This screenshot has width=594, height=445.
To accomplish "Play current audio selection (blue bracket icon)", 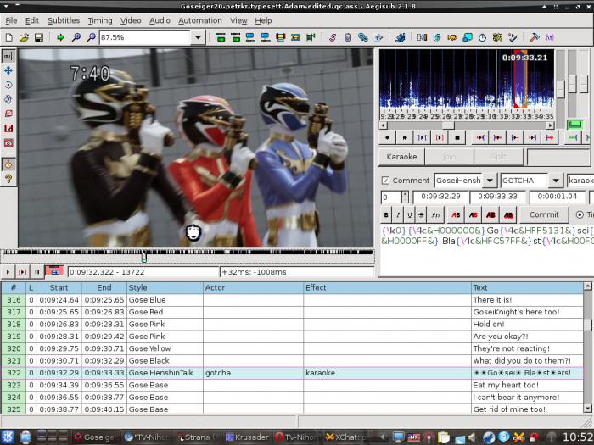I will (x=422, y=137).
